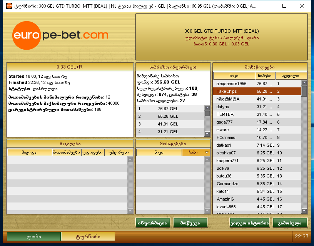Image resolution: width=314 pixels, height=246 pixels.
Task: Select player Bolkva row
Action: pos(257,168)
